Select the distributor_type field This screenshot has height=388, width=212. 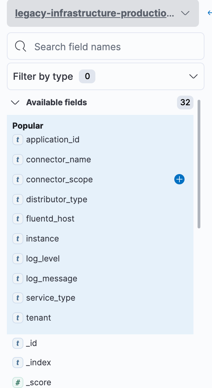[57, 200]
